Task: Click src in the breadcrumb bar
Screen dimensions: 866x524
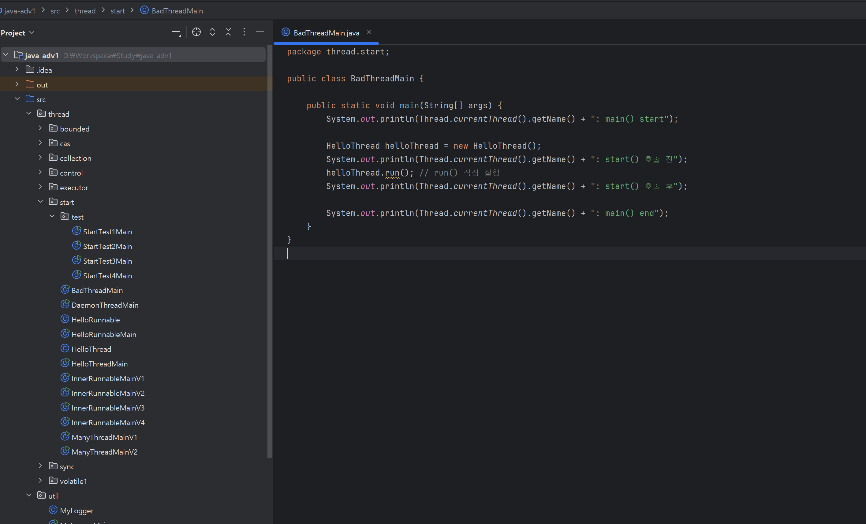Action: tap(55, 11)
